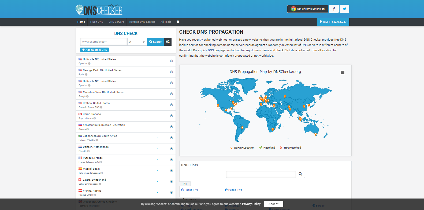
Task: Open the Public IPv6 link
Action: (233, 190)
